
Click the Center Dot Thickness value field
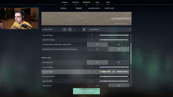(x=92, y=40)
